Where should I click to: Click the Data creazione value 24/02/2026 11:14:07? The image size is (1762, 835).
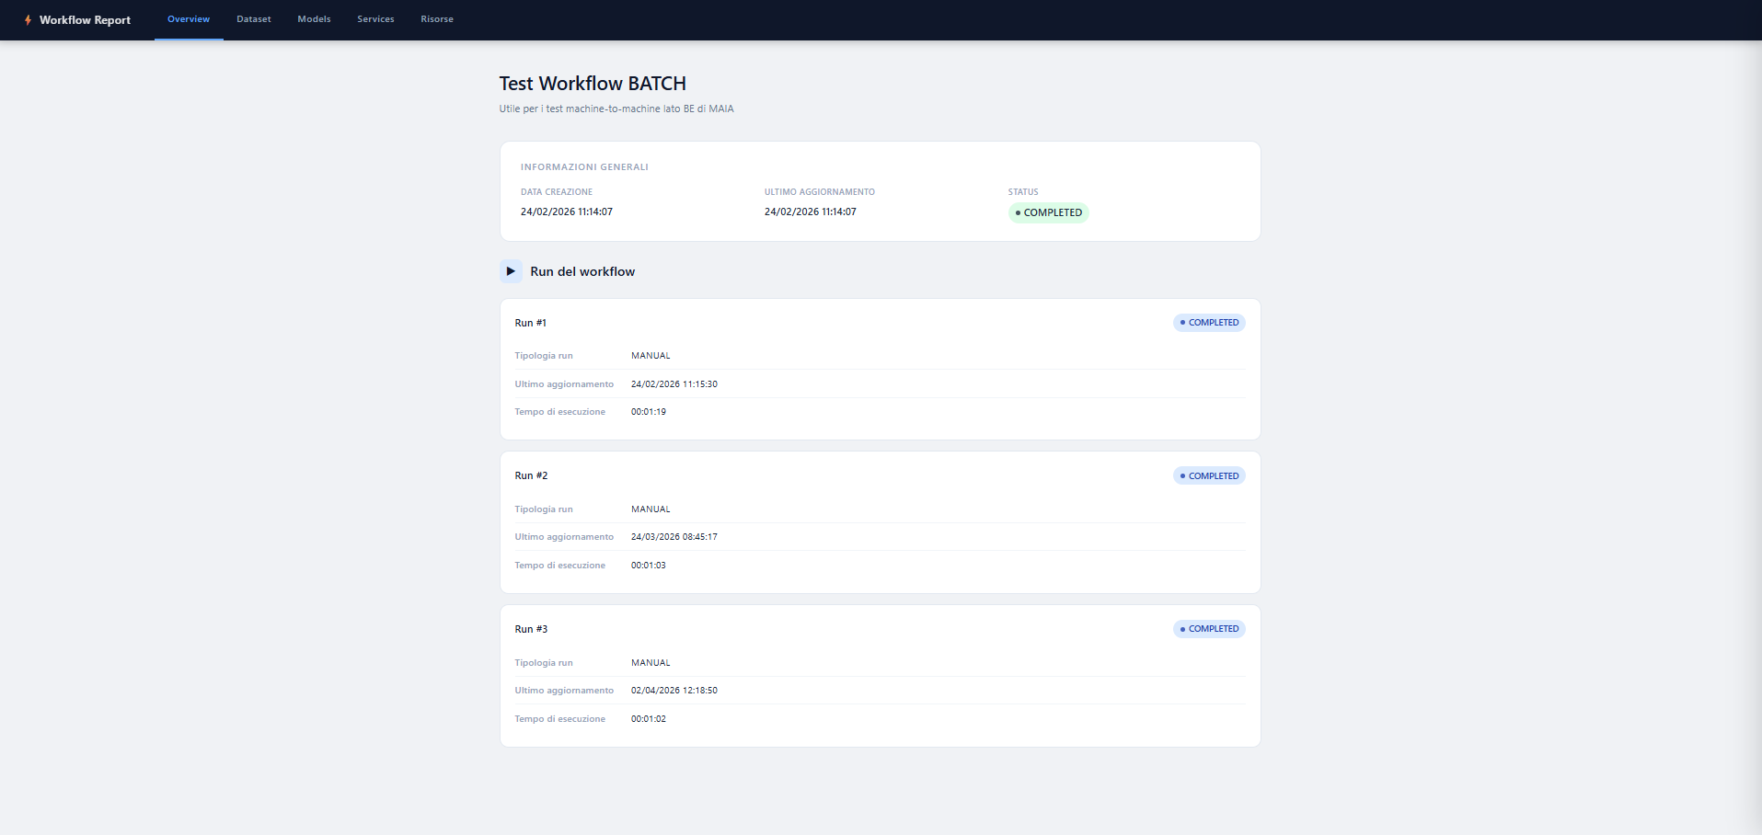(x=567, y=212)
